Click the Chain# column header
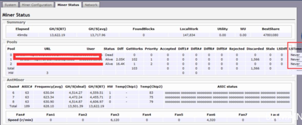The image size is (302, 125). pyautogui.click(x=13, y=87)
